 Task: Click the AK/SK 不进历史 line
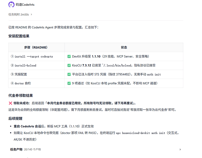[25, 139]
